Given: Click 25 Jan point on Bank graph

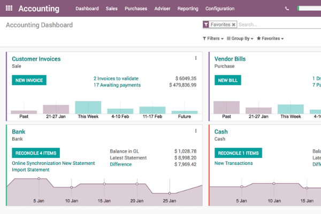Looking at the screenshot, I should [x=170, y=193].
